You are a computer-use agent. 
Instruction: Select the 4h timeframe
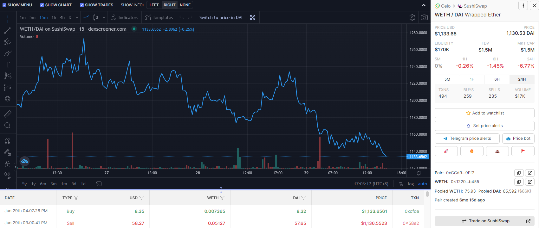pyautogui.click(x=62, y=17)
